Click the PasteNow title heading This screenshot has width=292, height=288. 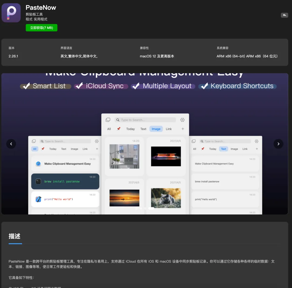tap(41, 8)
